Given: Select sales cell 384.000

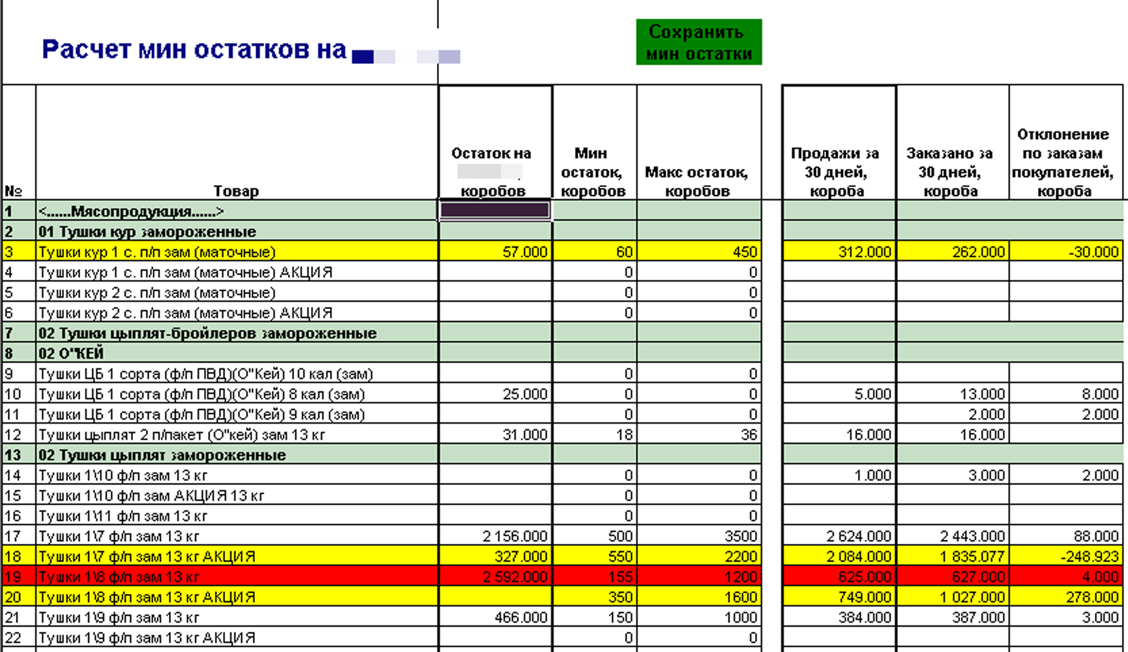Looking at the screenshot, I should pyautogui.click(x=839, y=617).
